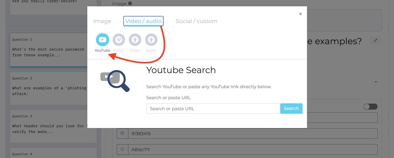Close the media dialog
This screenshot has height=158, width=394.
point(300,14)
